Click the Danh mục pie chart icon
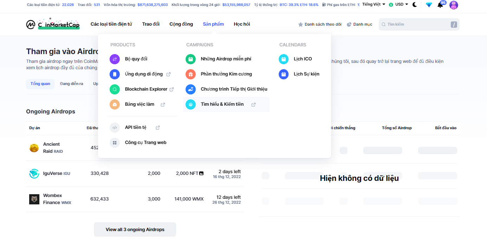This screenshot has width=487, height=249. (x=349, y=25)
